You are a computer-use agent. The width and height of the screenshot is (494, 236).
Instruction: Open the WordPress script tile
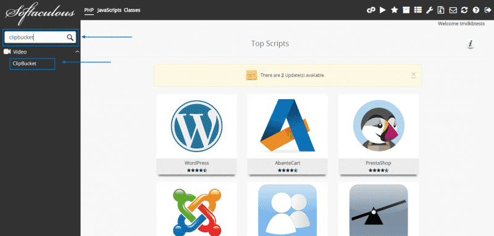pyautogui.click(x=196, y=135)
